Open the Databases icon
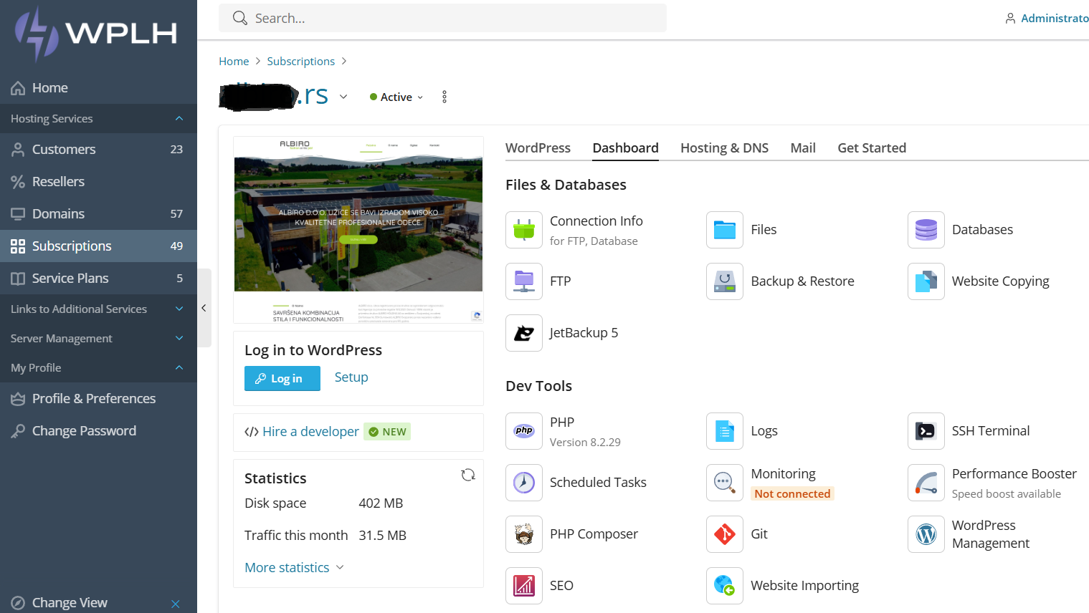The height and width of the screenshot is (613, 1089). (x=926, y=230)
